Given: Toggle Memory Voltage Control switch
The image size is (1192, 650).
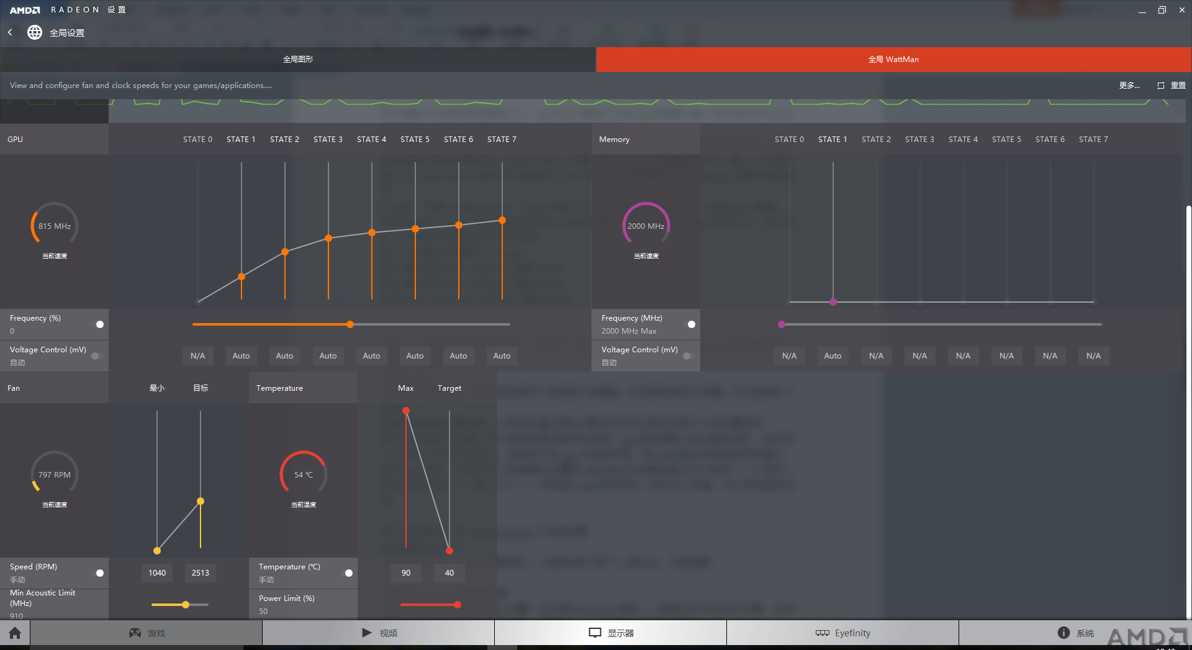Looking at the screenshot, I should (689, 356).
